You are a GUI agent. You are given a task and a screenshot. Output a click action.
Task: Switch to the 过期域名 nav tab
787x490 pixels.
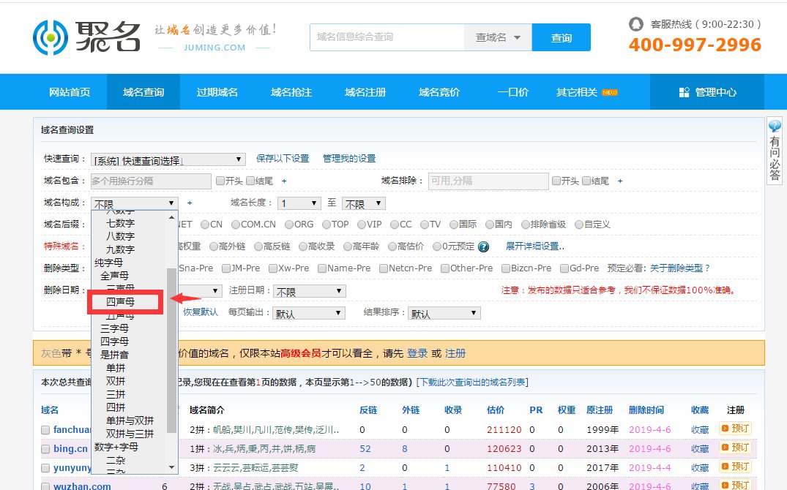[217, 91]
